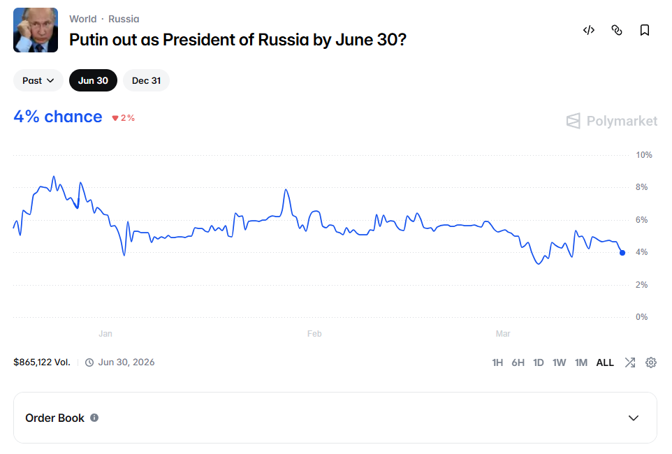Bookmark this market
672x454 pixels.
[x=645, y=30]
